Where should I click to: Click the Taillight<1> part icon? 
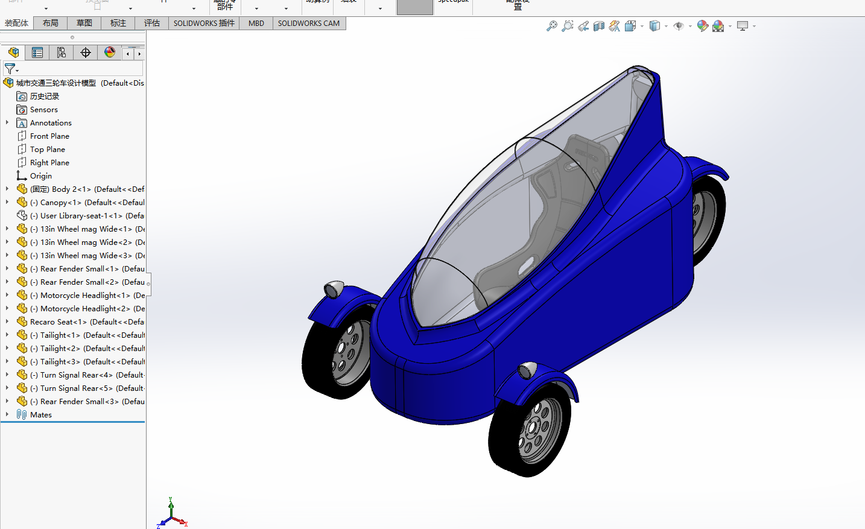click(x=22, y=335)
